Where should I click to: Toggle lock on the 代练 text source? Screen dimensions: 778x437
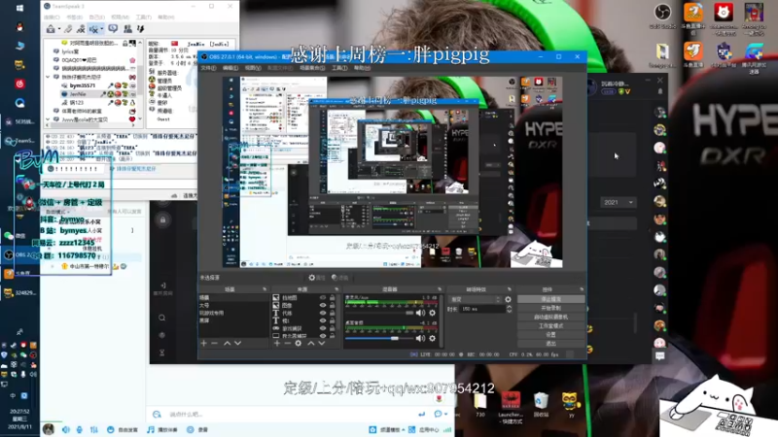[x=333, y=313]
